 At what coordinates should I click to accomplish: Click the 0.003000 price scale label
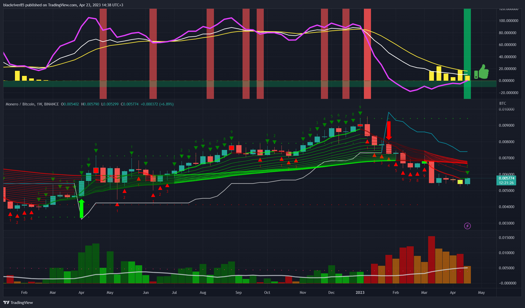click(x=507, y=223)
